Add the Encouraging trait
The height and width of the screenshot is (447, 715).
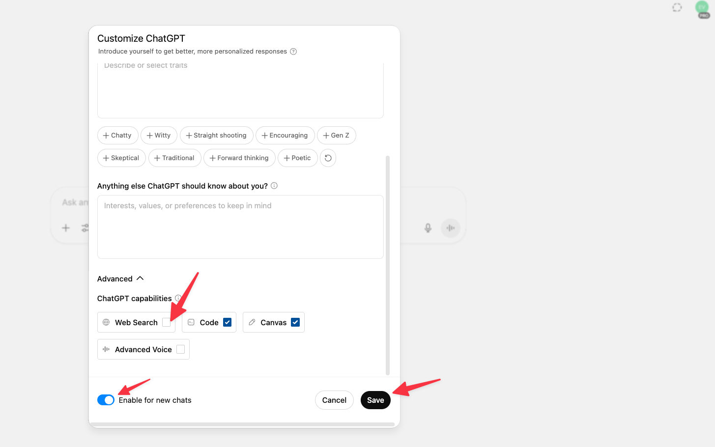[x=285, y=136]
